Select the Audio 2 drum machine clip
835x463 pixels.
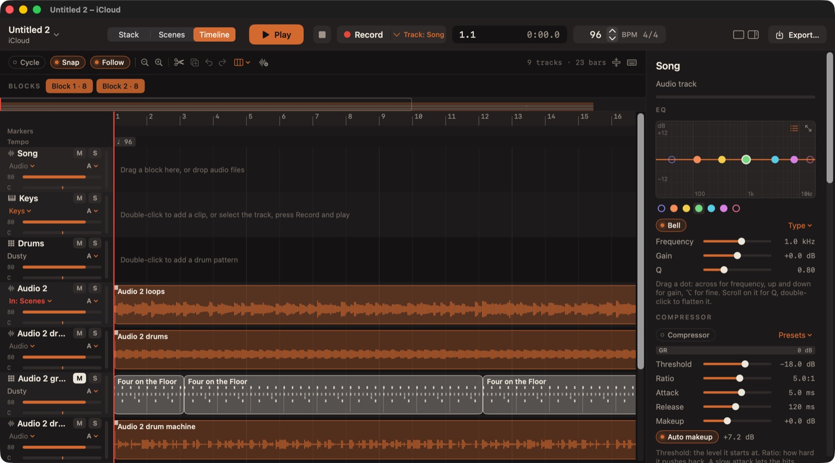[375, 440]
